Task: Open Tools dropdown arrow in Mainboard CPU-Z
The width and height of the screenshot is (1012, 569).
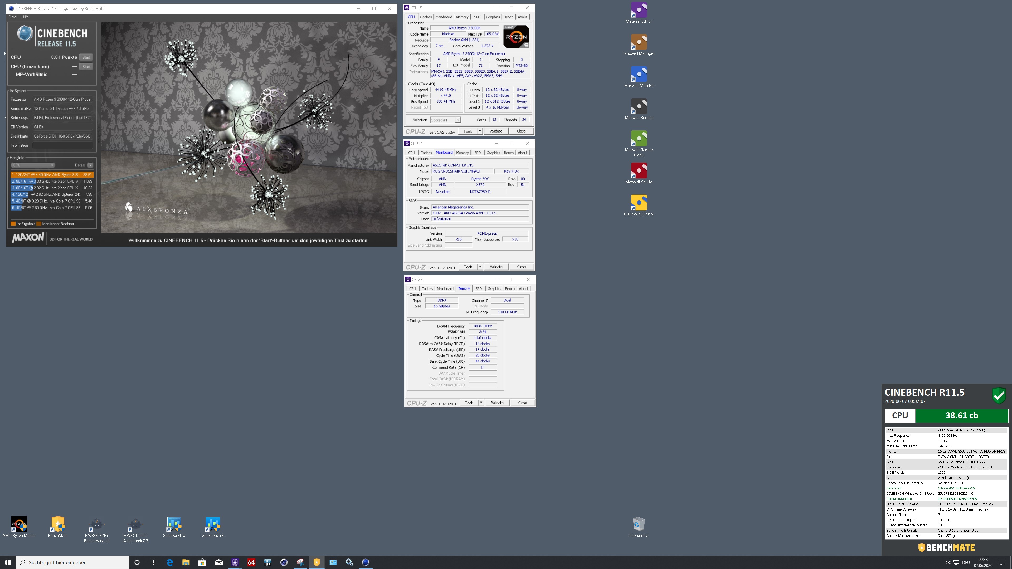Action: [x=480, y=267]
